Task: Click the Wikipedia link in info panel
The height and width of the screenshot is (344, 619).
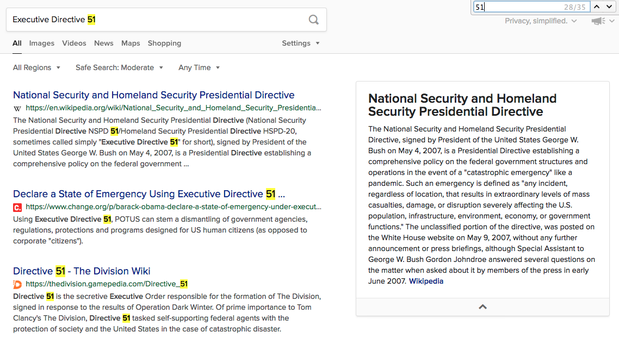Action: click(426, 282)
